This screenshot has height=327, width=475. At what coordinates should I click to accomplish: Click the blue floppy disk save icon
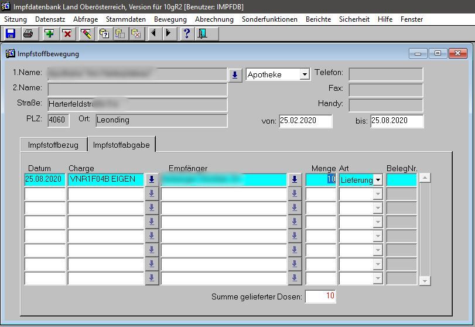click(10, 33)
